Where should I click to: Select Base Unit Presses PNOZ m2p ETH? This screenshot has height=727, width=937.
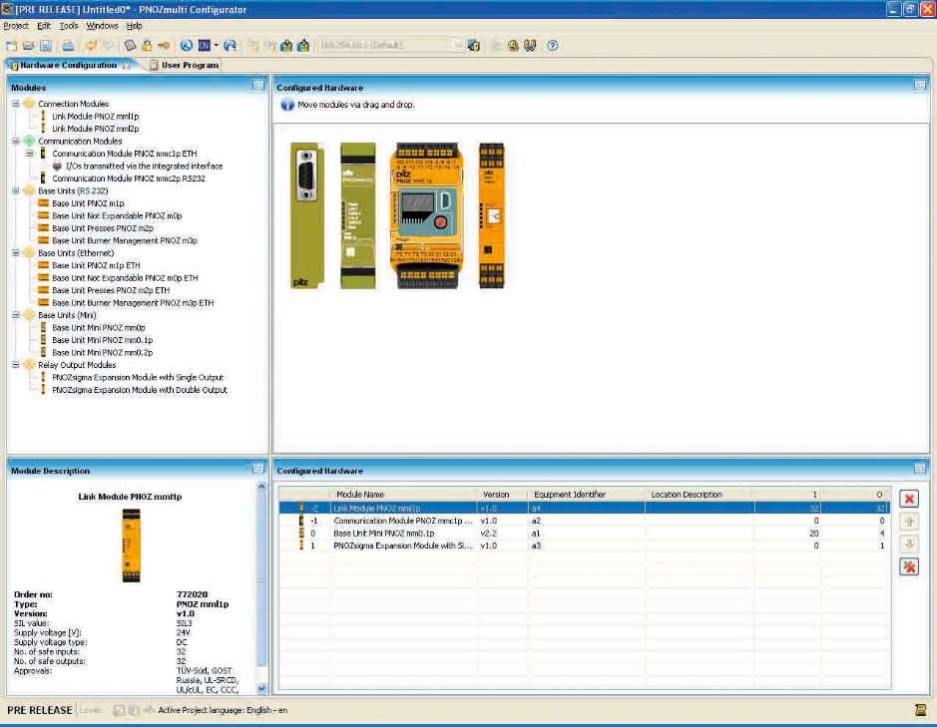(x=111, y=290)
